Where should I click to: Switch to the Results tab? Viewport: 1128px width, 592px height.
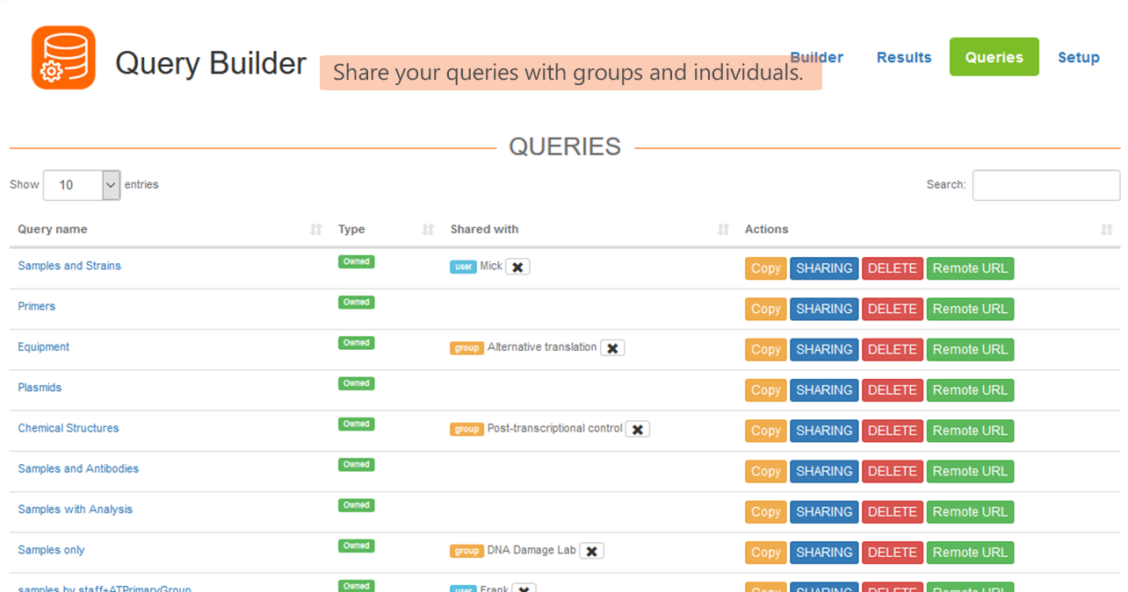pos(904,57)
